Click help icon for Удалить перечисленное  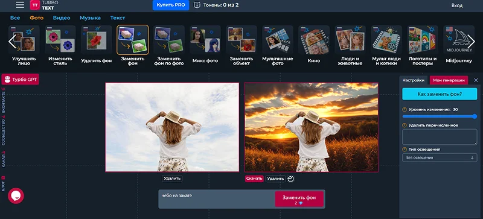[x=405, y=125]
